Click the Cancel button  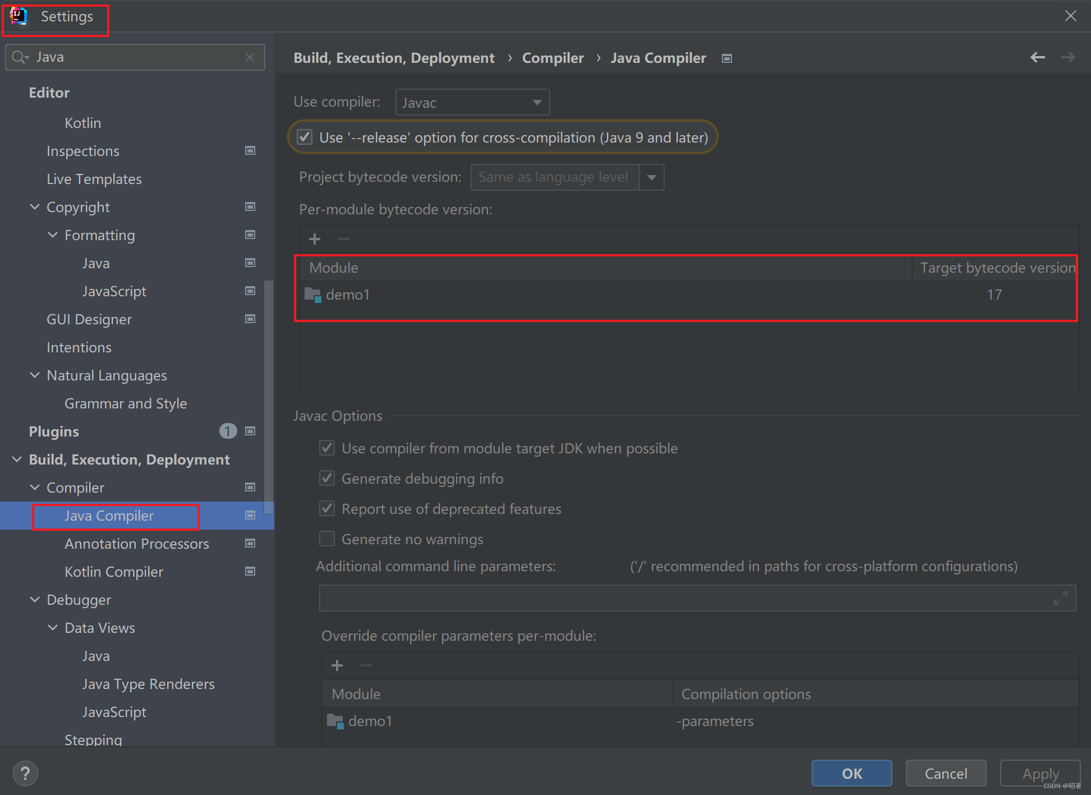[946, 774]
